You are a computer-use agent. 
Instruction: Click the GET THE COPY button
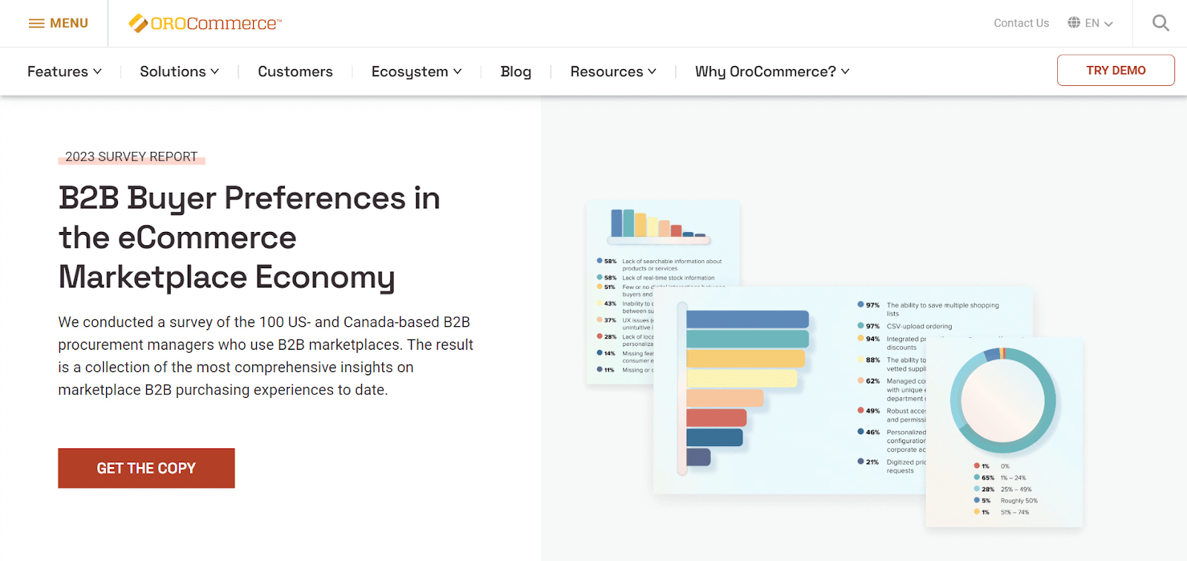click(x=146, y=468)
